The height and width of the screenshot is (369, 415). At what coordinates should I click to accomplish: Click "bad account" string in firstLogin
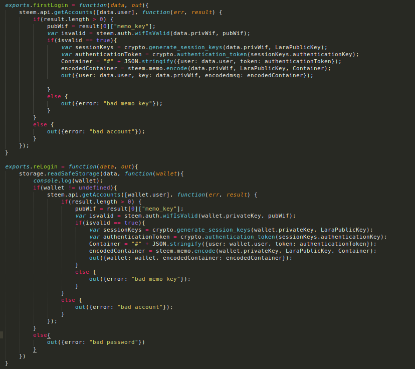pos(112,131)
